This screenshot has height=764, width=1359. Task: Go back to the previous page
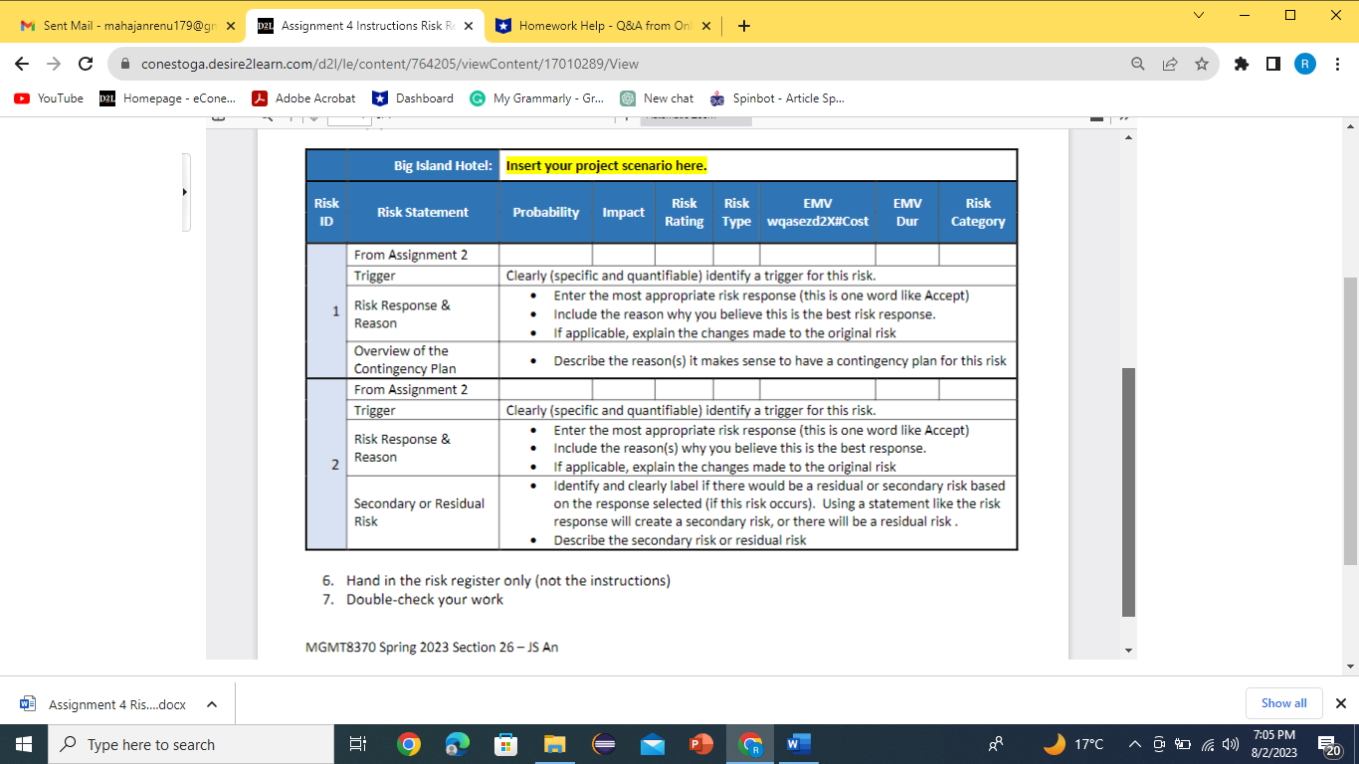tap(23, 64)
